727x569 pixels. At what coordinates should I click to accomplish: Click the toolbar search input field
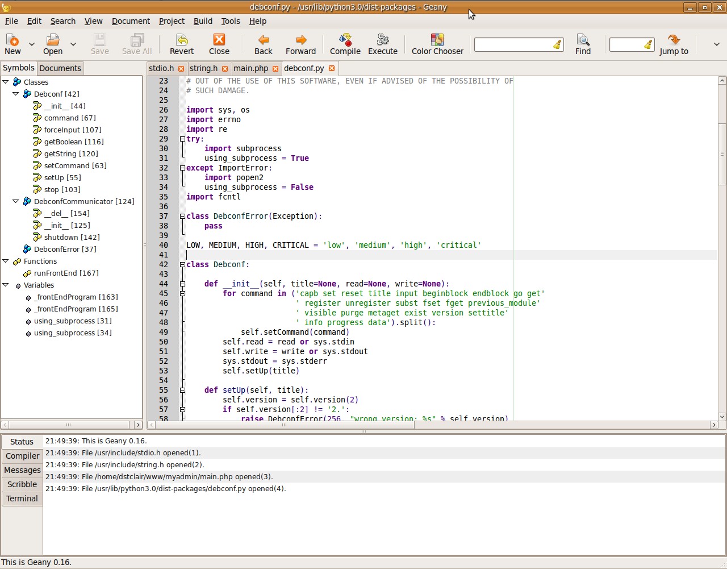click(513, 44)
